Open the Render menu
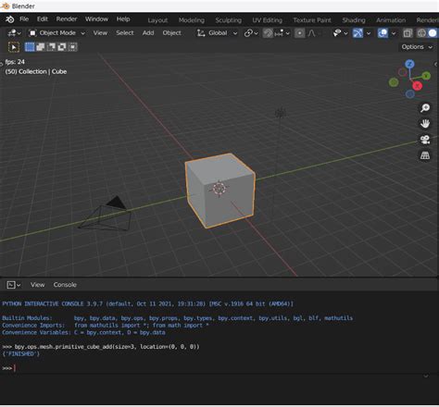439x407 pixels. (67, 19)
